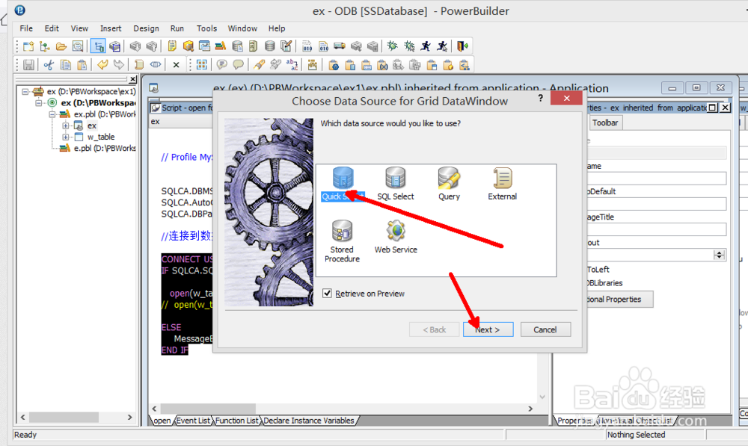Screen dimensions: 748x446
Task: Open the Tools menu
Action: point(206,28)
